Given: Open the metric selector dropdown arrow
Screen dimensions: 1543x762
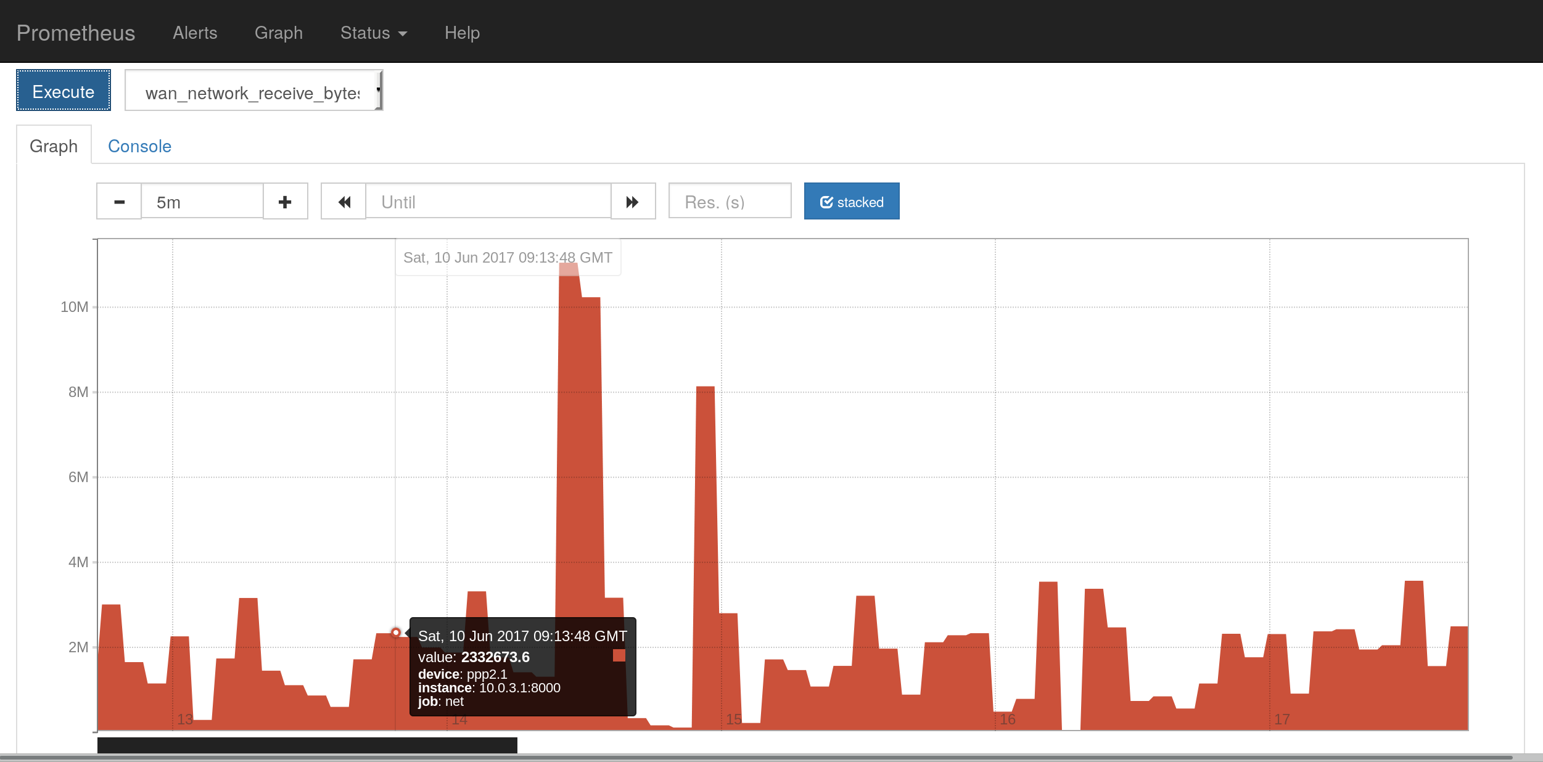Looking at the screenshot, I should (378, 91).
